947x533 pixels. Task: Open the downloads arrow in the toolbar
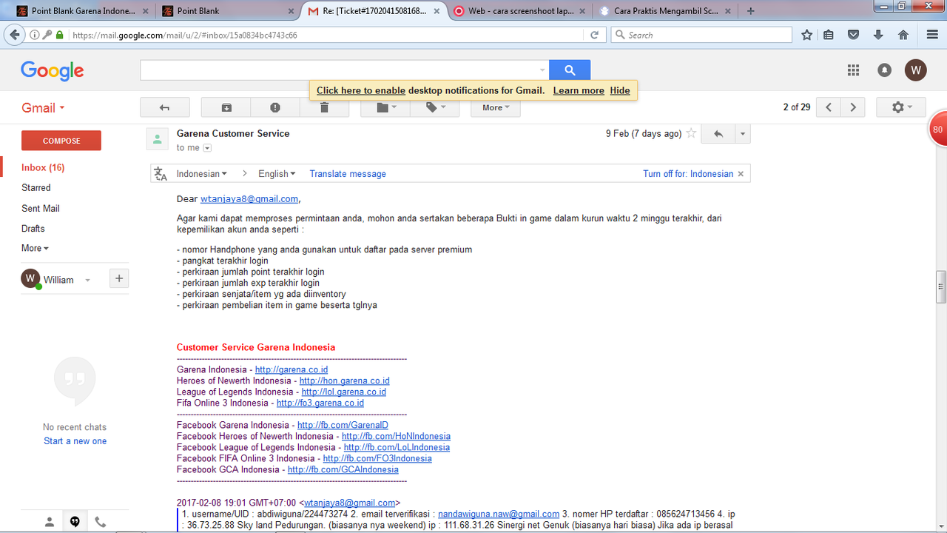pyautogui.click(x=878, y=35)
